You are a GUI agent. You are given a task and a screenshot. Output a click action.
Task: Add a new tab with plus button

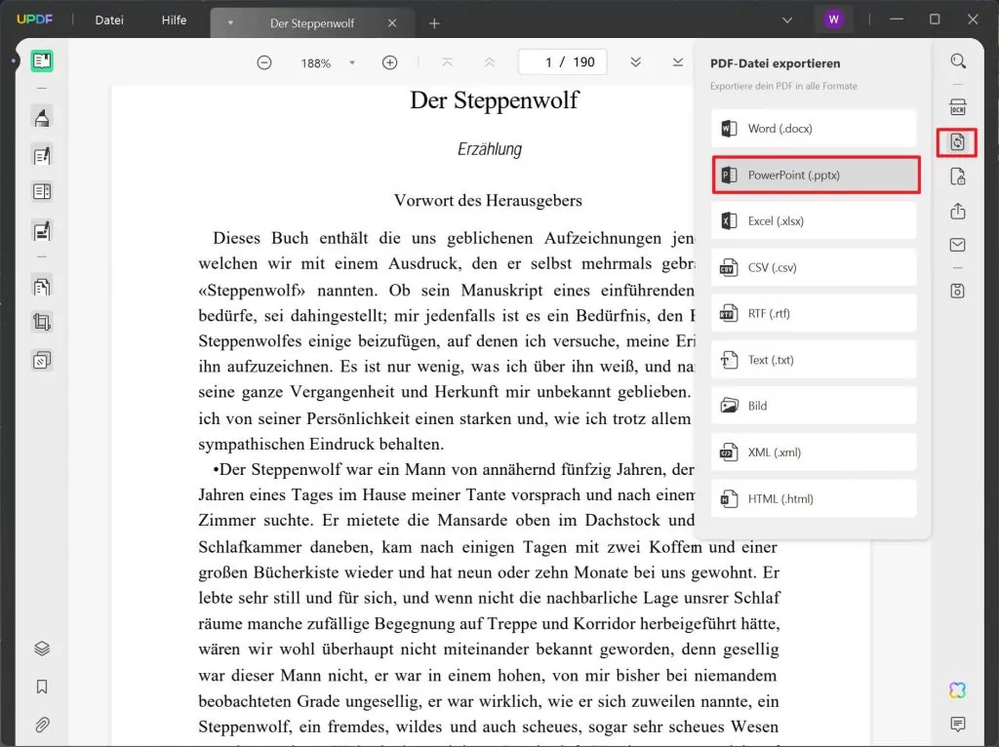click(x=434, y=23)
